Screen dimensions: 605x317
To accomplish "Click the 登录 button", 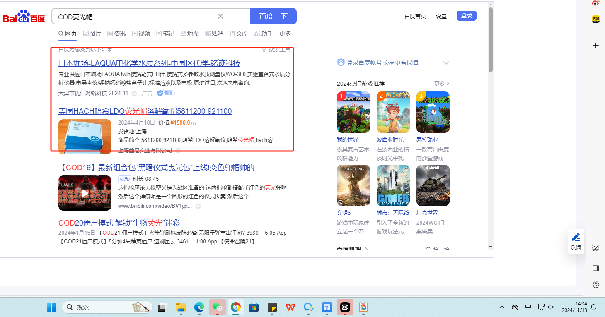I will (x=467, y=16).
